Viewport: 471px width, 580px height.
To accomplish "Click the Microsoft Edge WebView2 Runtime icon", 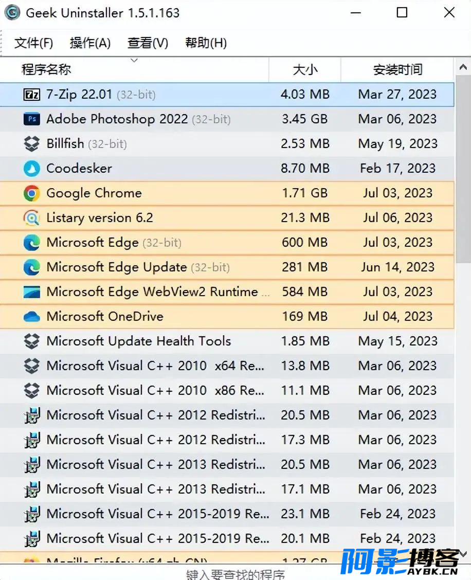I will click(32, 292).
